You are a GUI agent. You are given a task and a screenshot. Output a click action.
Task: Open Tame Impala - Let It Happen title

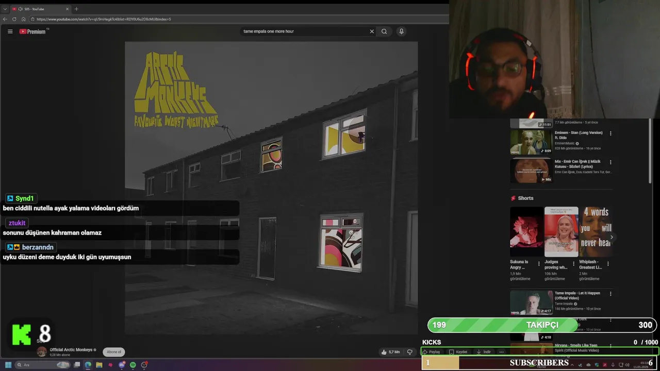(577, 295)
